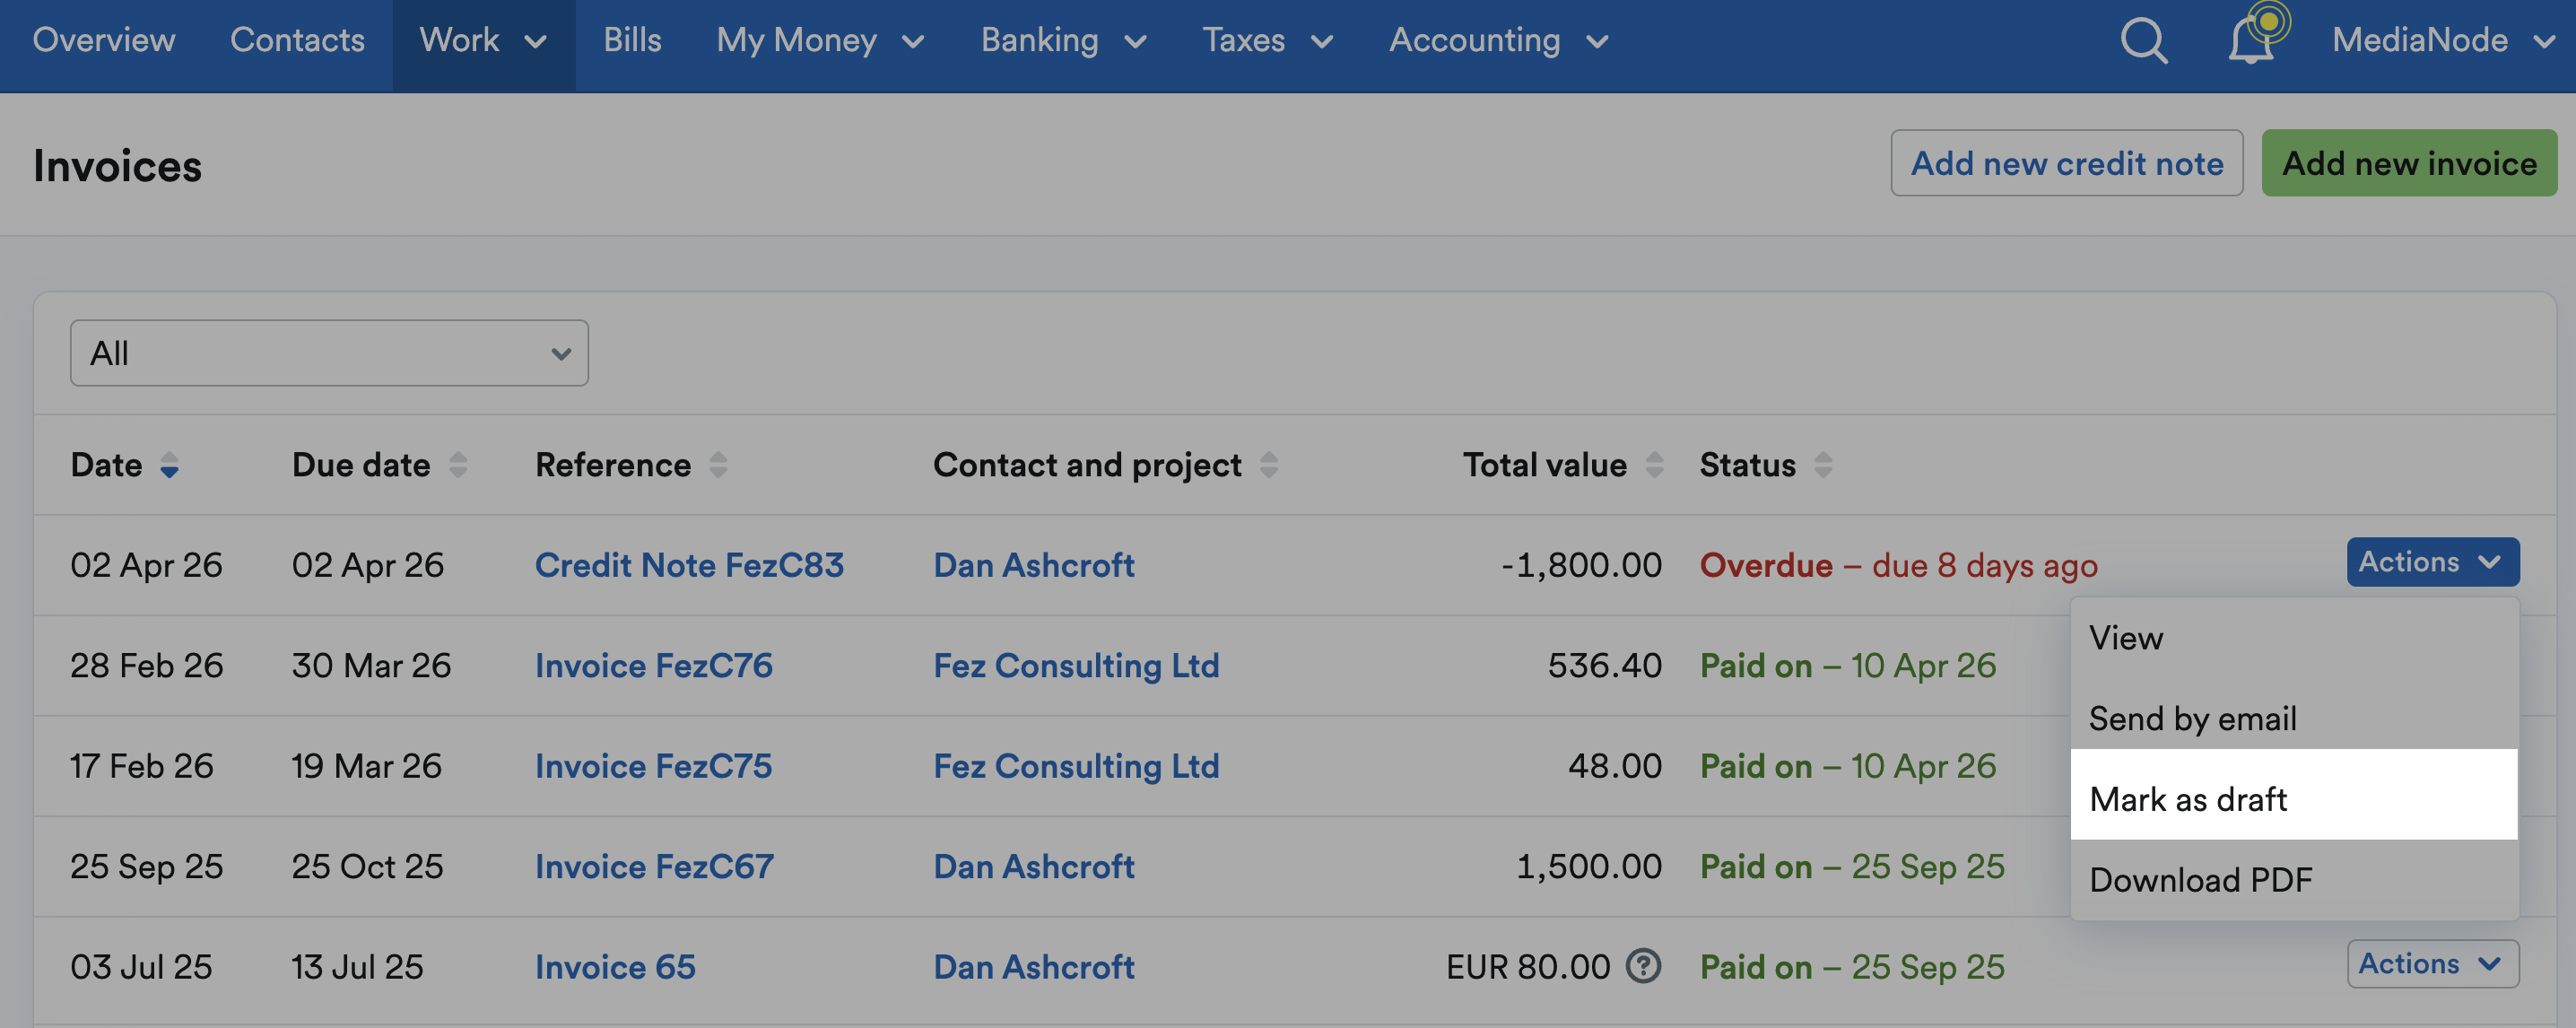This screenshot has height=1028, width=2576.
Task: Click the 1,500.00 total value
Action: (1588, 866)
